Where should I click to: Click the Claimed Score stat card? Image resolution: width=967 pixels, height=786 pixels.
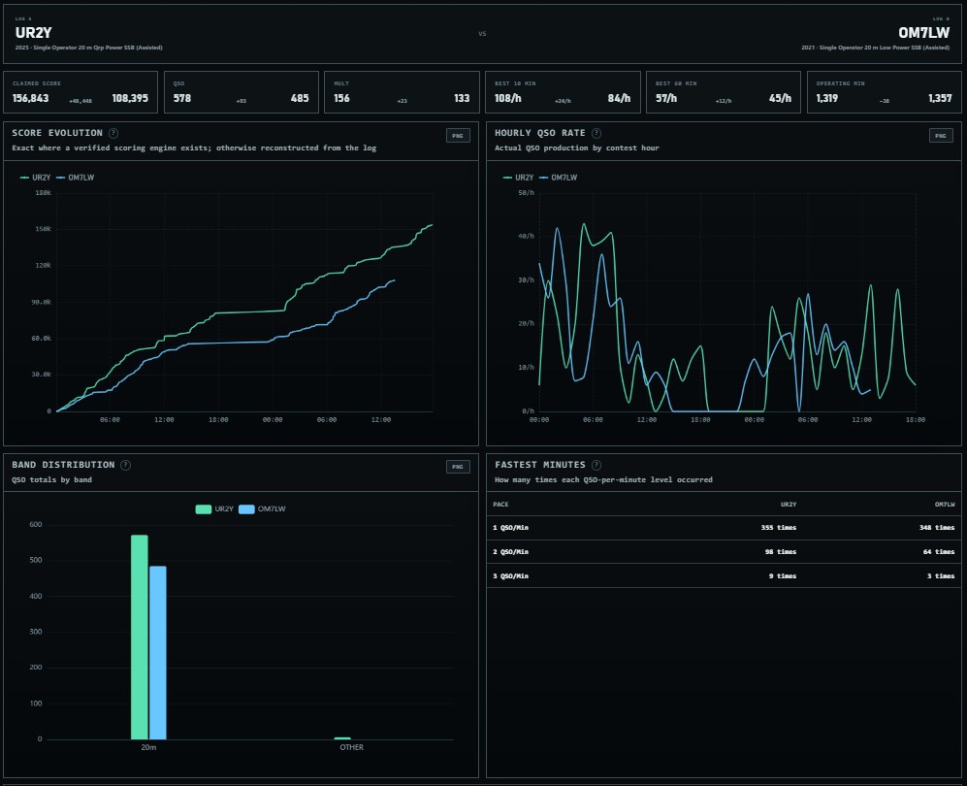tap(81, 92)
